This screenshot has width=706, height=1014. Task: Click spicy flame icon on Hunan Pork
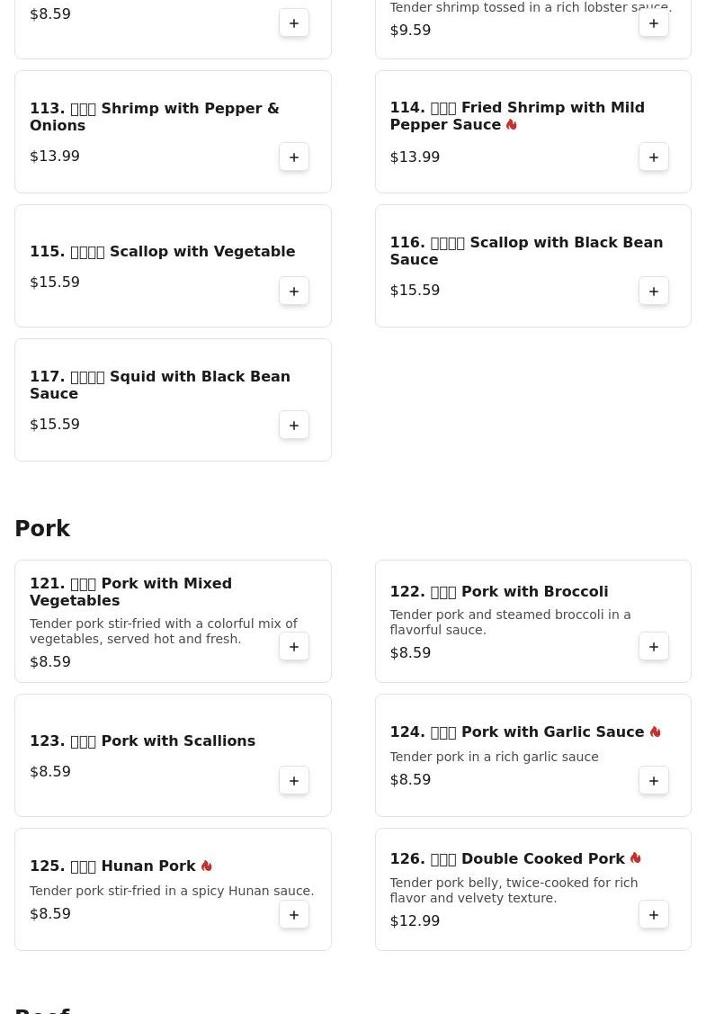pos(206,866)
